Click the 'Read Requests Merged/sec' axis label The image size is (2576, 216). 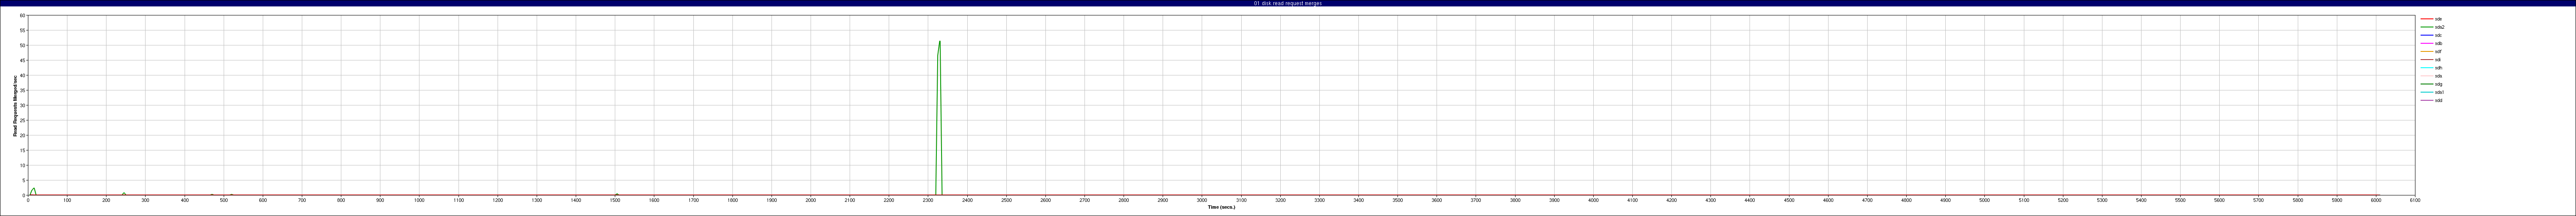coord(15,105)
